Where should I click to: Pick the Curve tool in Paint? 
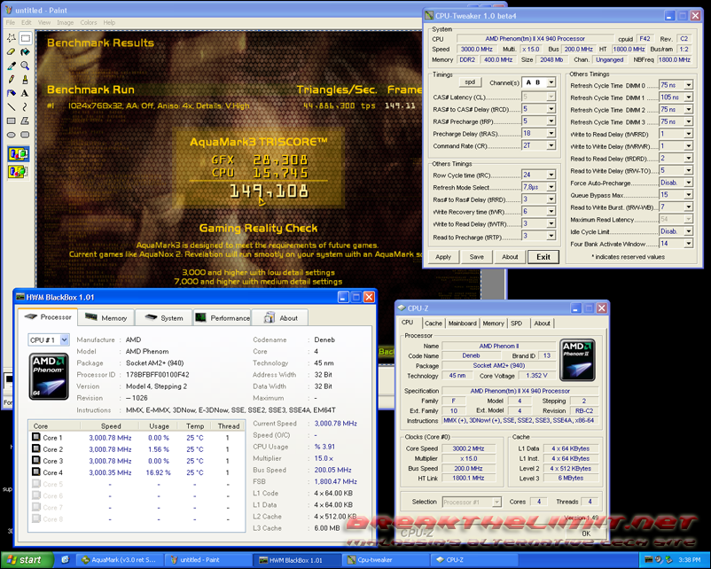[26, 107]
